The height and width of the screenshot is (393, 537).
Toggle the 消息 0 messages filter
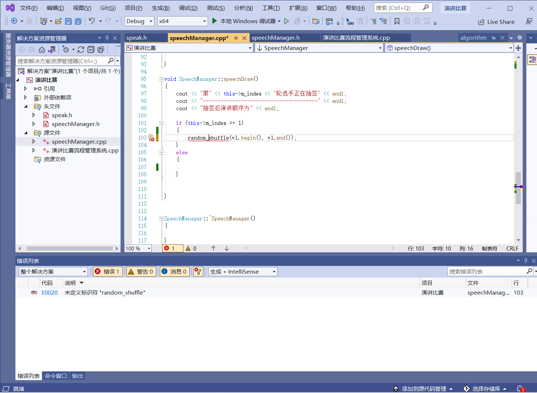click(174, 271)
